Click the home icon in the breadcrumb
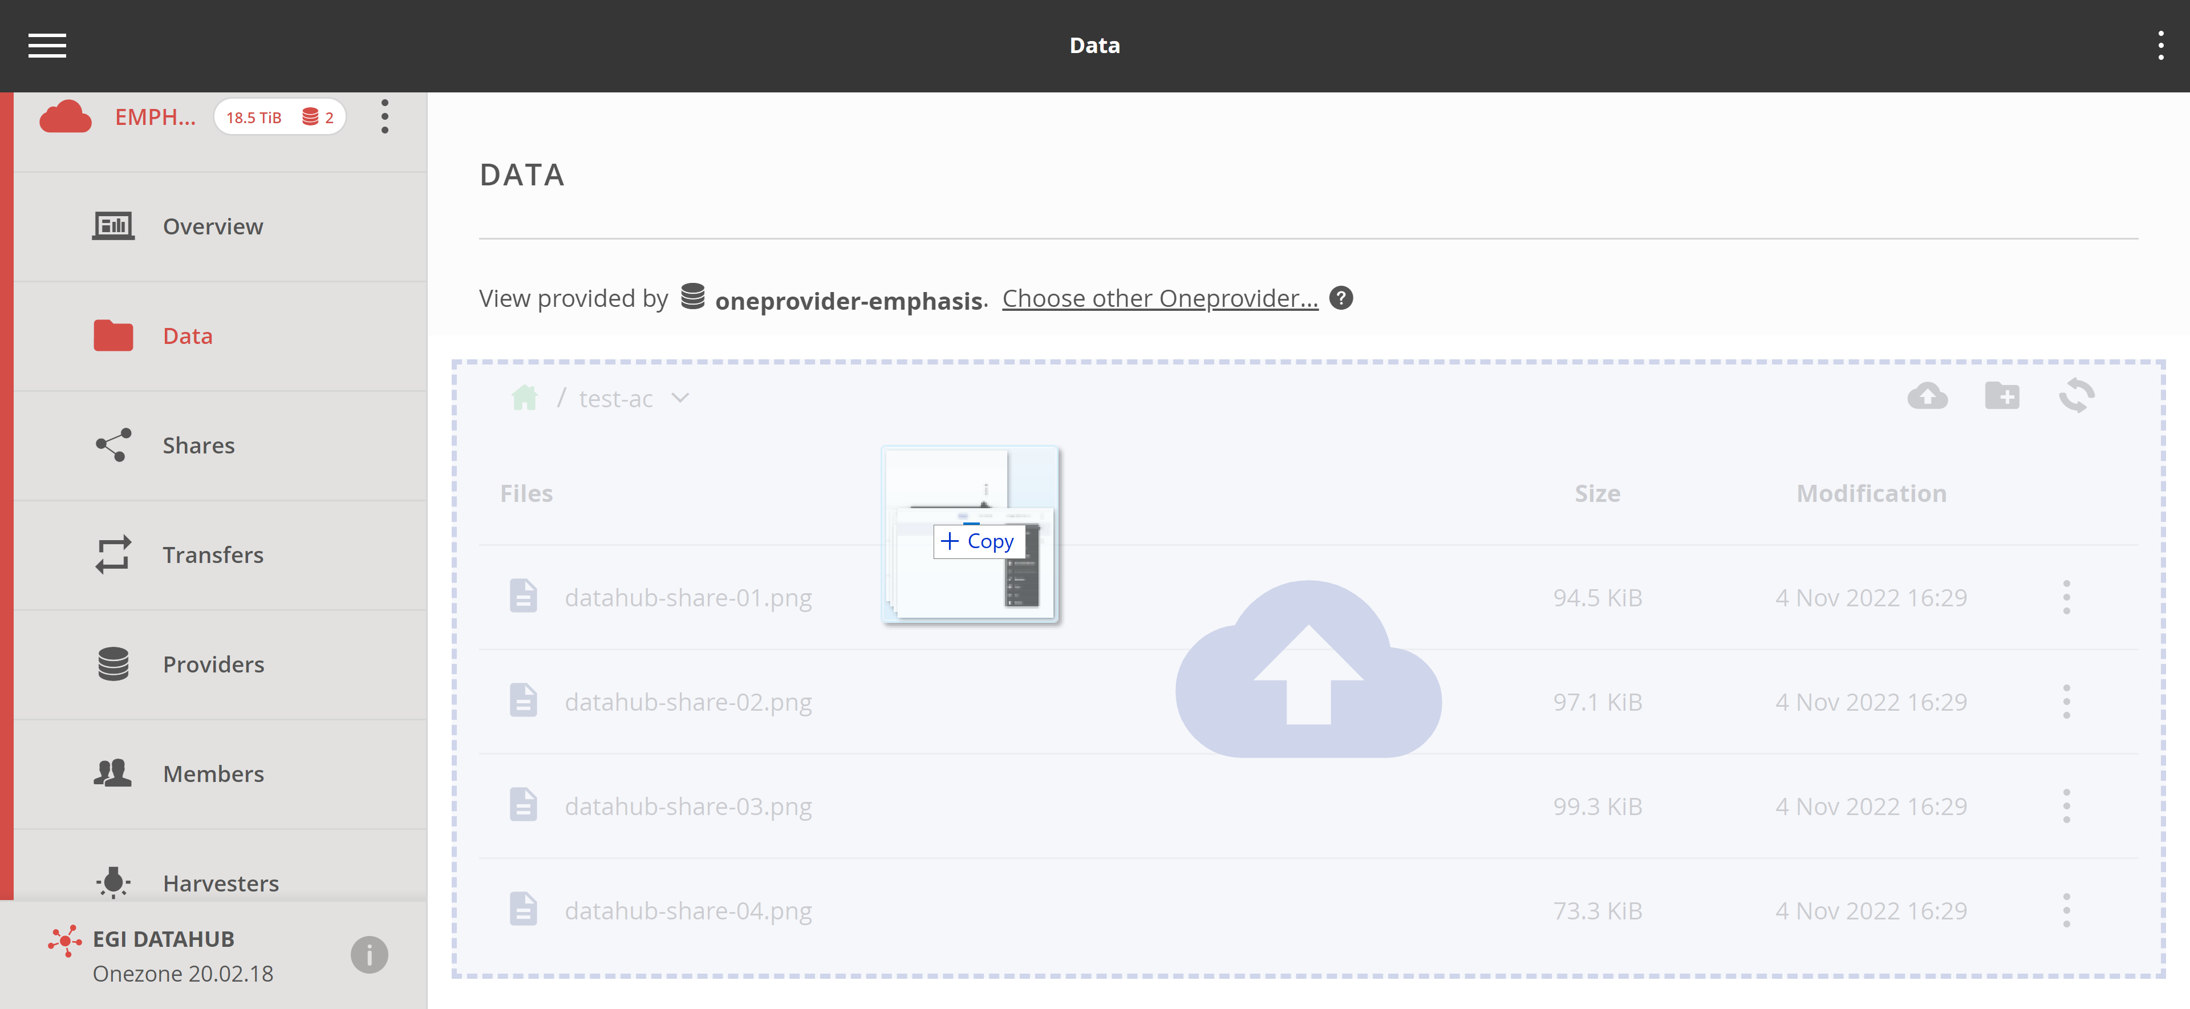Image resolution: width=2190 pixels, height=1009 pixels. click(525, 397)
